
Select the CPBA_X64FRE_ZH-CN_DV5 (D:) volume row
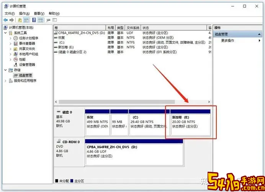132,33
